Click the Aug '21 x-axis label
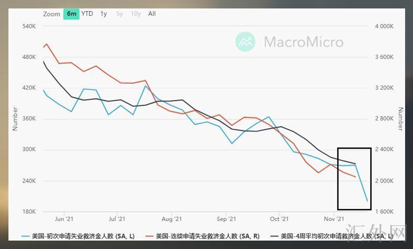The height and width of the screenshot is (249, 413). 172,219
